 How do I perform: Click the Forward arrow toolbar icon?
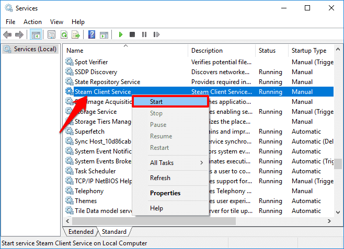tap(19, 34)
